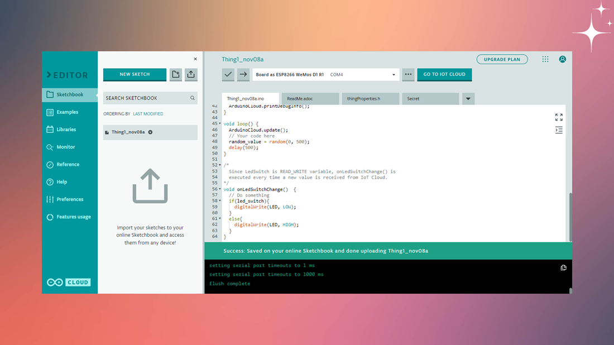
Task: Click the success status message bar
Action: pos(388,251)
